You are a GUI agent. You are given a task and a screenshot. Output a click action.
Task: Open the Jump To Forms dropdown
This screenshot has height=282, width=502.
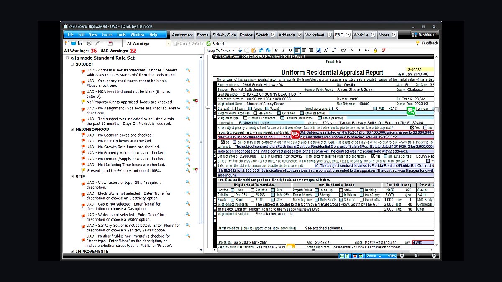coord(220,51)
